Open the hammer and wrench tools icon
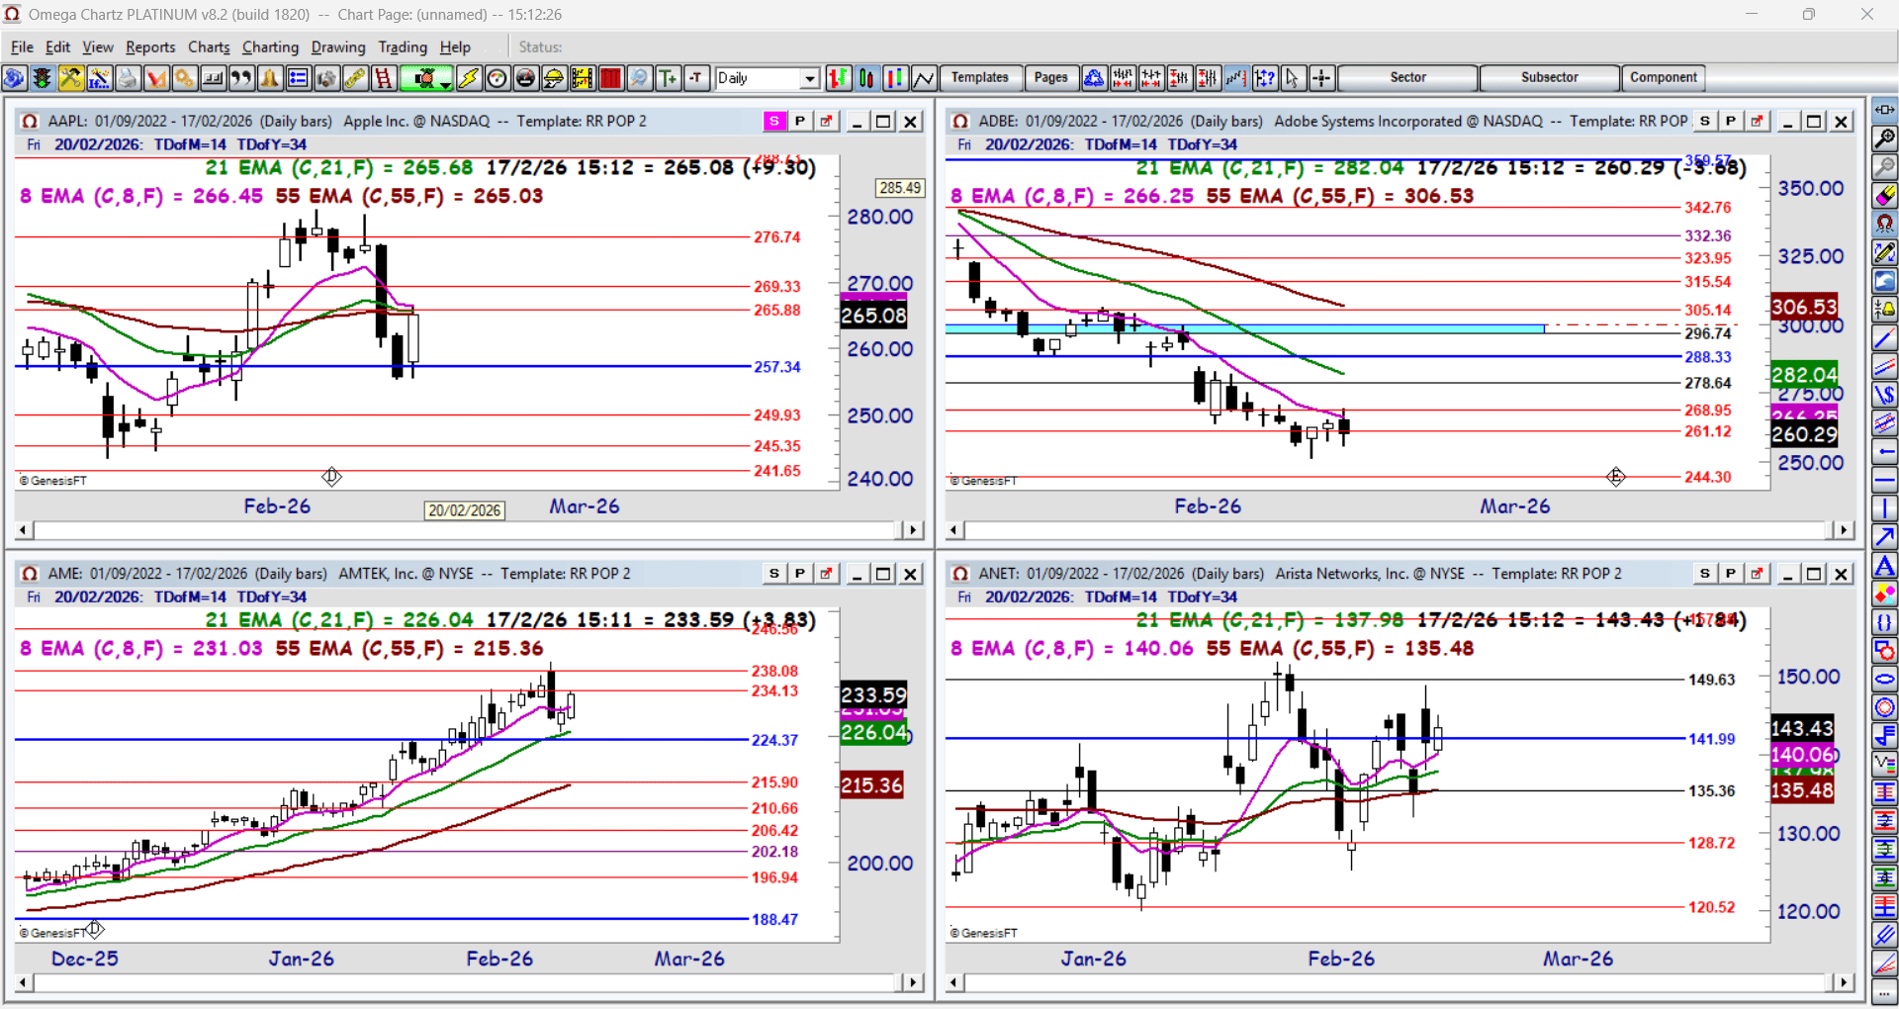The height and width of the screenshot is (1009, 1899). (71, 78)
